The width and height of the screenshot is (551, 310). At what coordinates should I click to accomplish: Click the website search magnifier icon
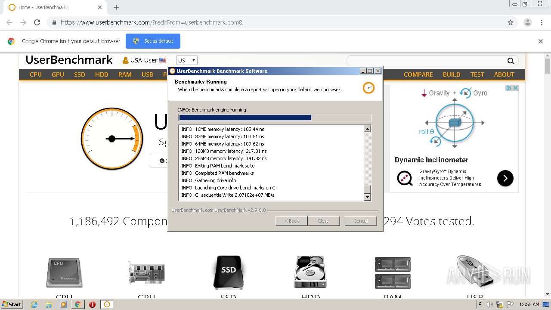511,61
